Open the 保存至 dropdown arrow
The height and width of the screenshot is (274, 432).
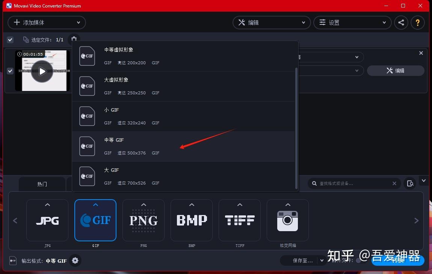click(322, 260)
